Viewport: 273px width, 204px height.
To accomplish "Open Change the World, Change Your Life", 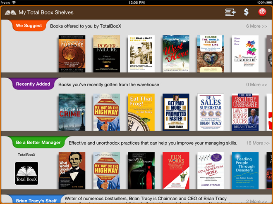I will (211, 54).
